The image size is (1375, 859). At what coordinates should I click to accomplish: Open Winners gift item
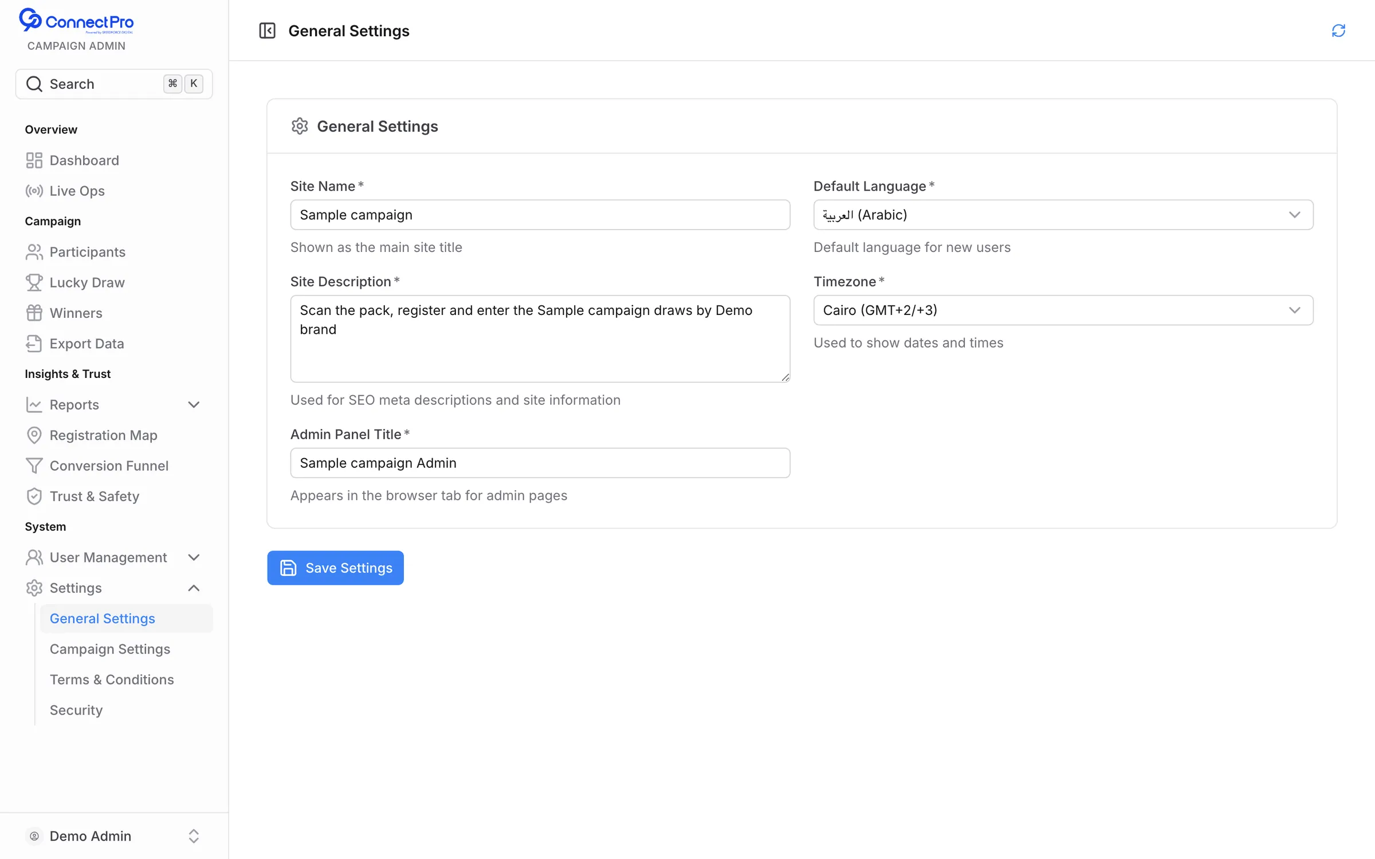(114, 313)
